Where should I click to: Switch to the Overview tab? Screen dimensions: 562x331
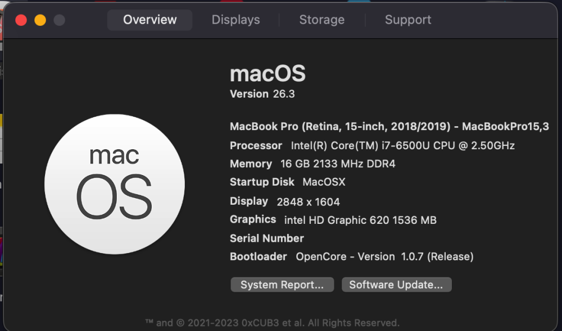(150, 20)
